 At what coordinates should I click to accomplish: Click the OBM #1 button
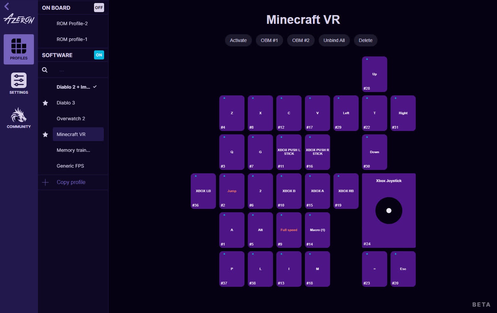pyautogui.click(x=269, y=40)
